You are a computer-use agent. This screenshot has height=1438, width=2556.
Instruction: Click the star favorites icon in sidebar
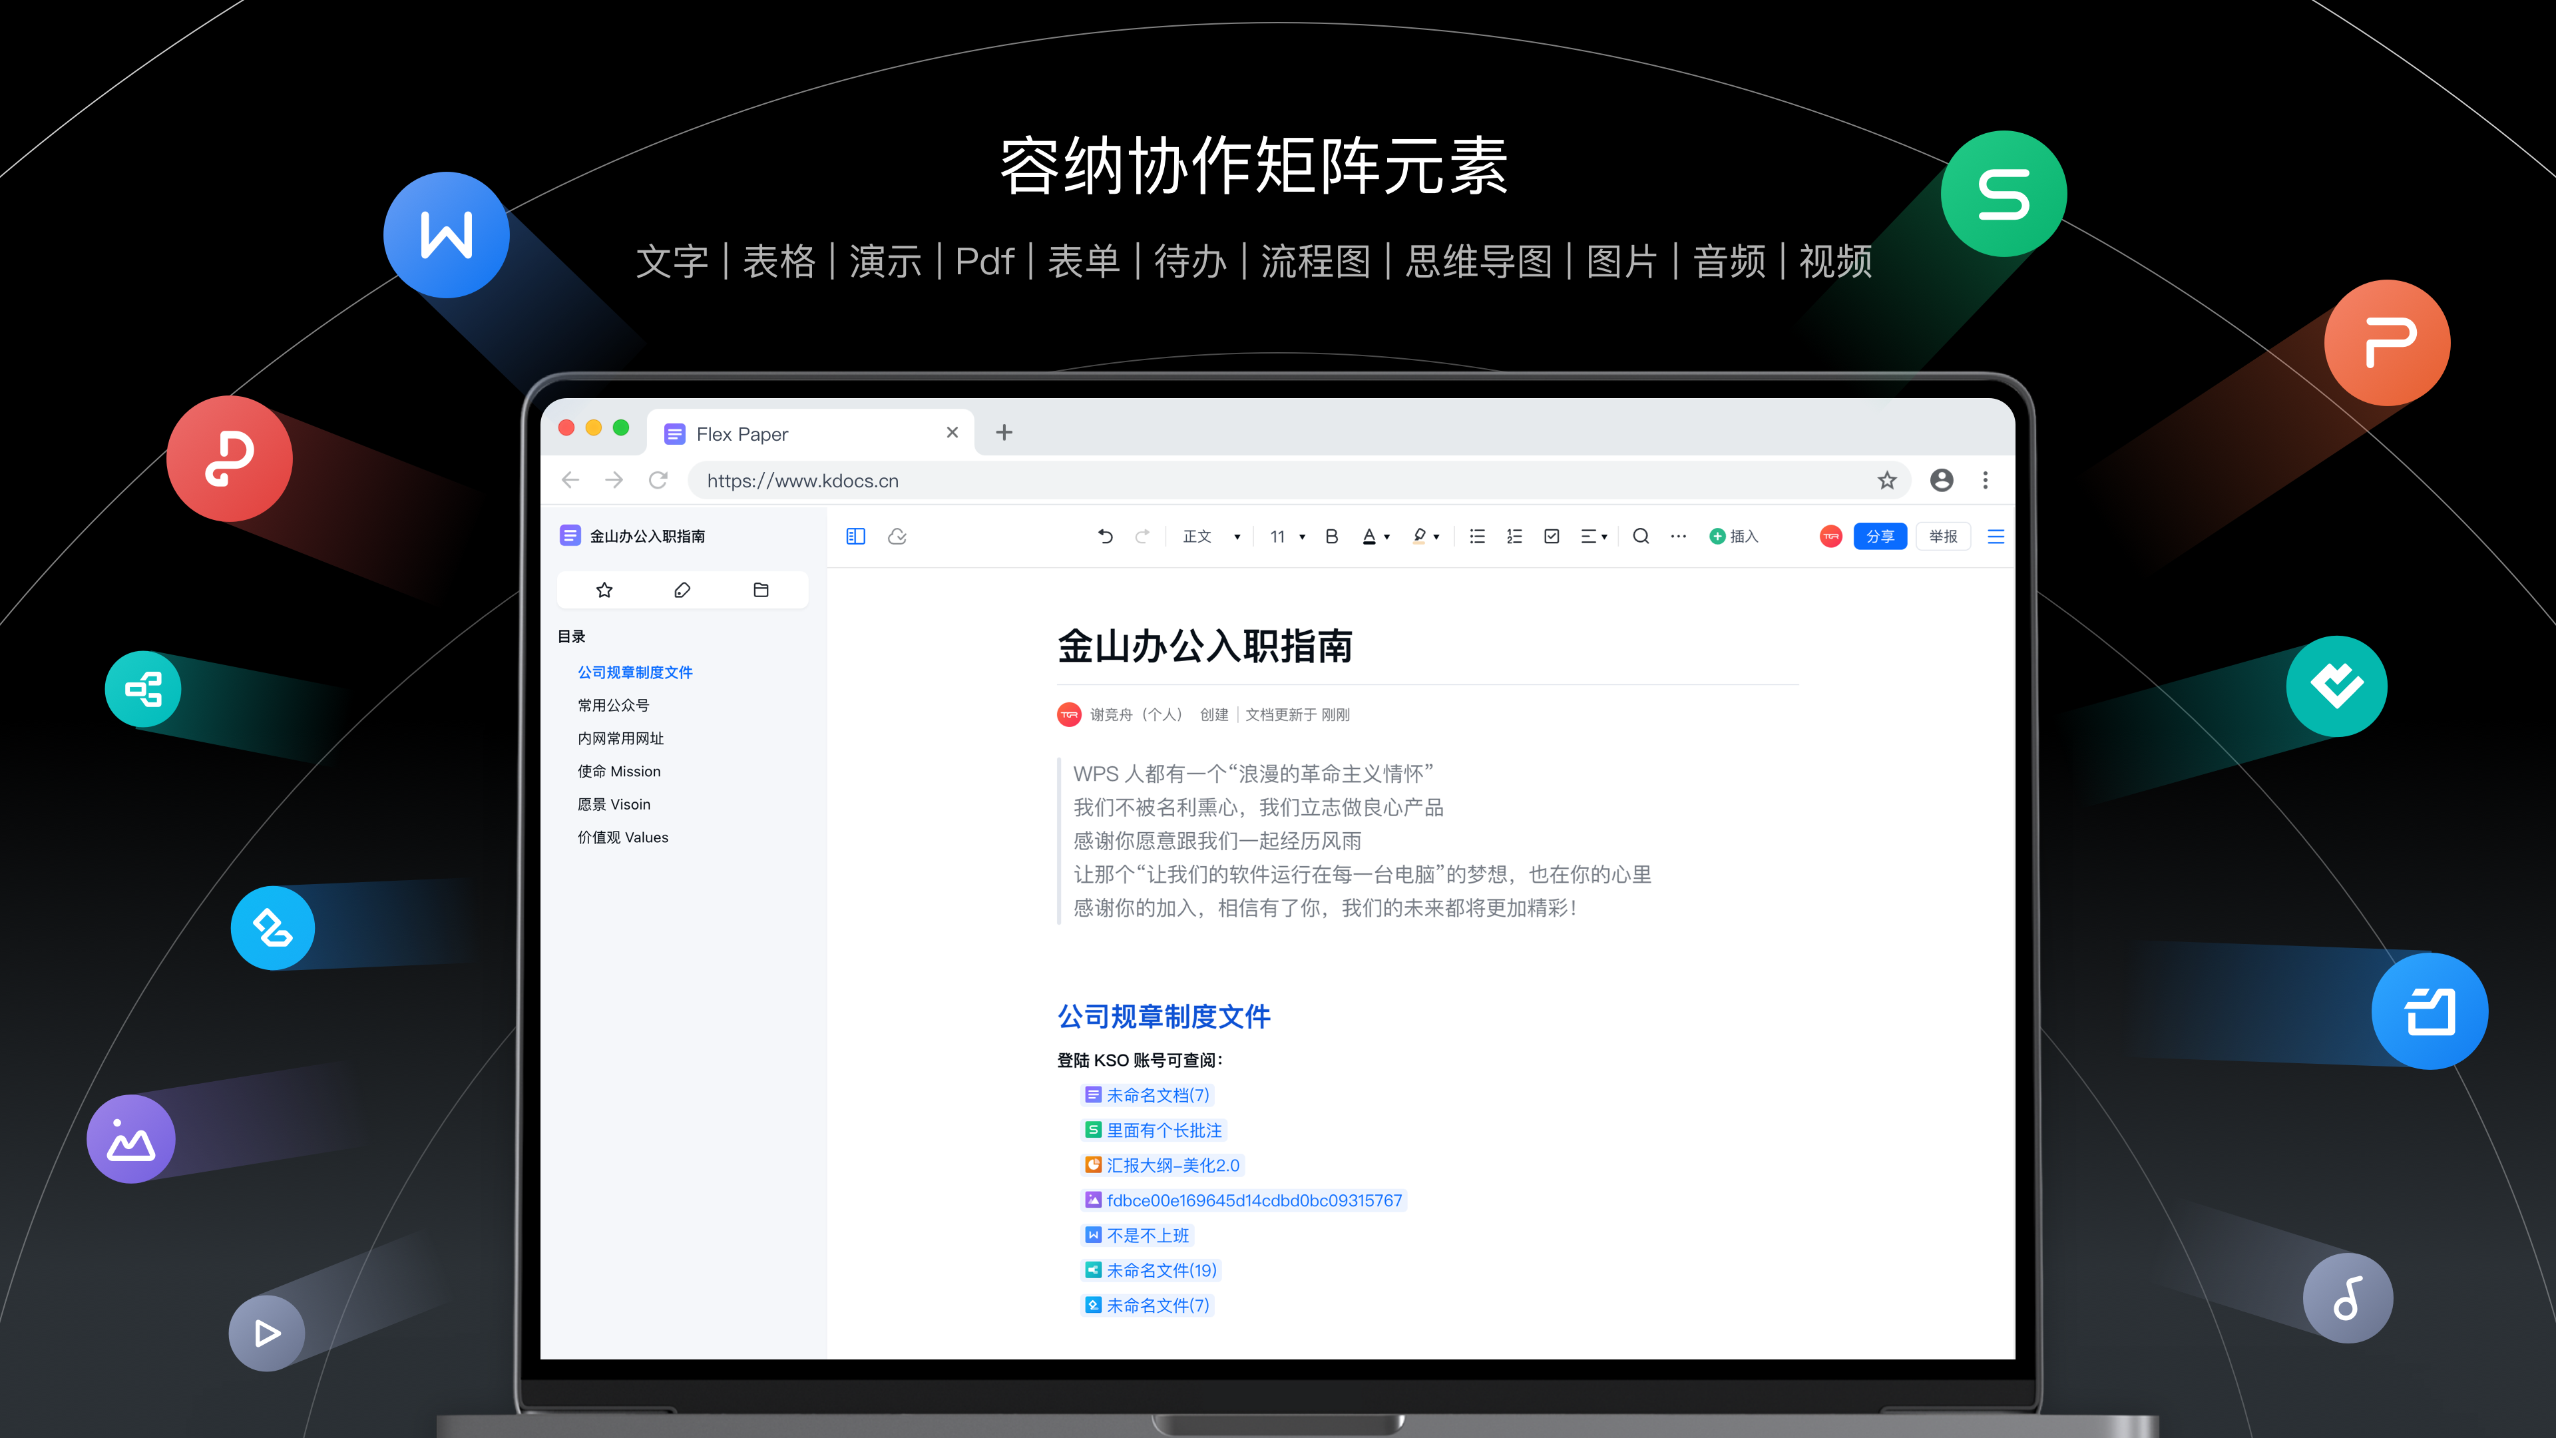604,591
